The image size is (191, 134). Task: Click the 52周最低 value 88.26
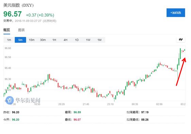pos(145,119)
